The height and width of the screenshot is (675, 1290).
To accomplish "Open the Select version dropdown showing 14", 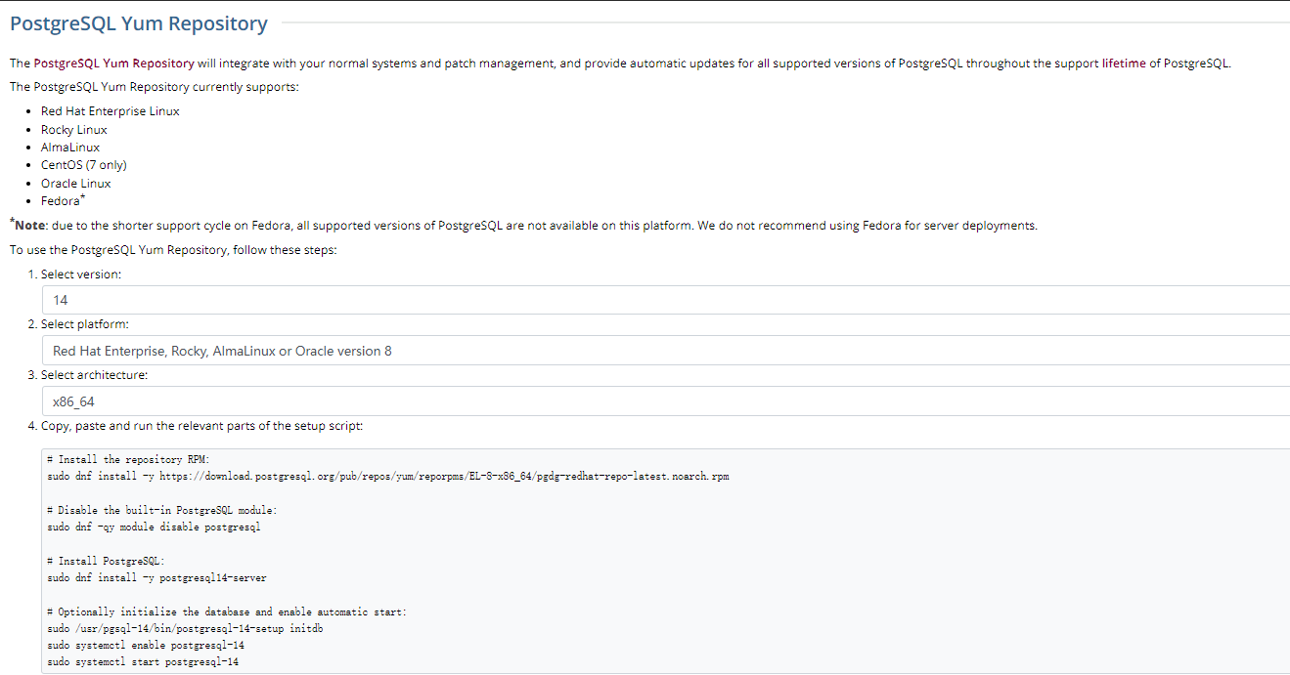I will click(666, 300).
